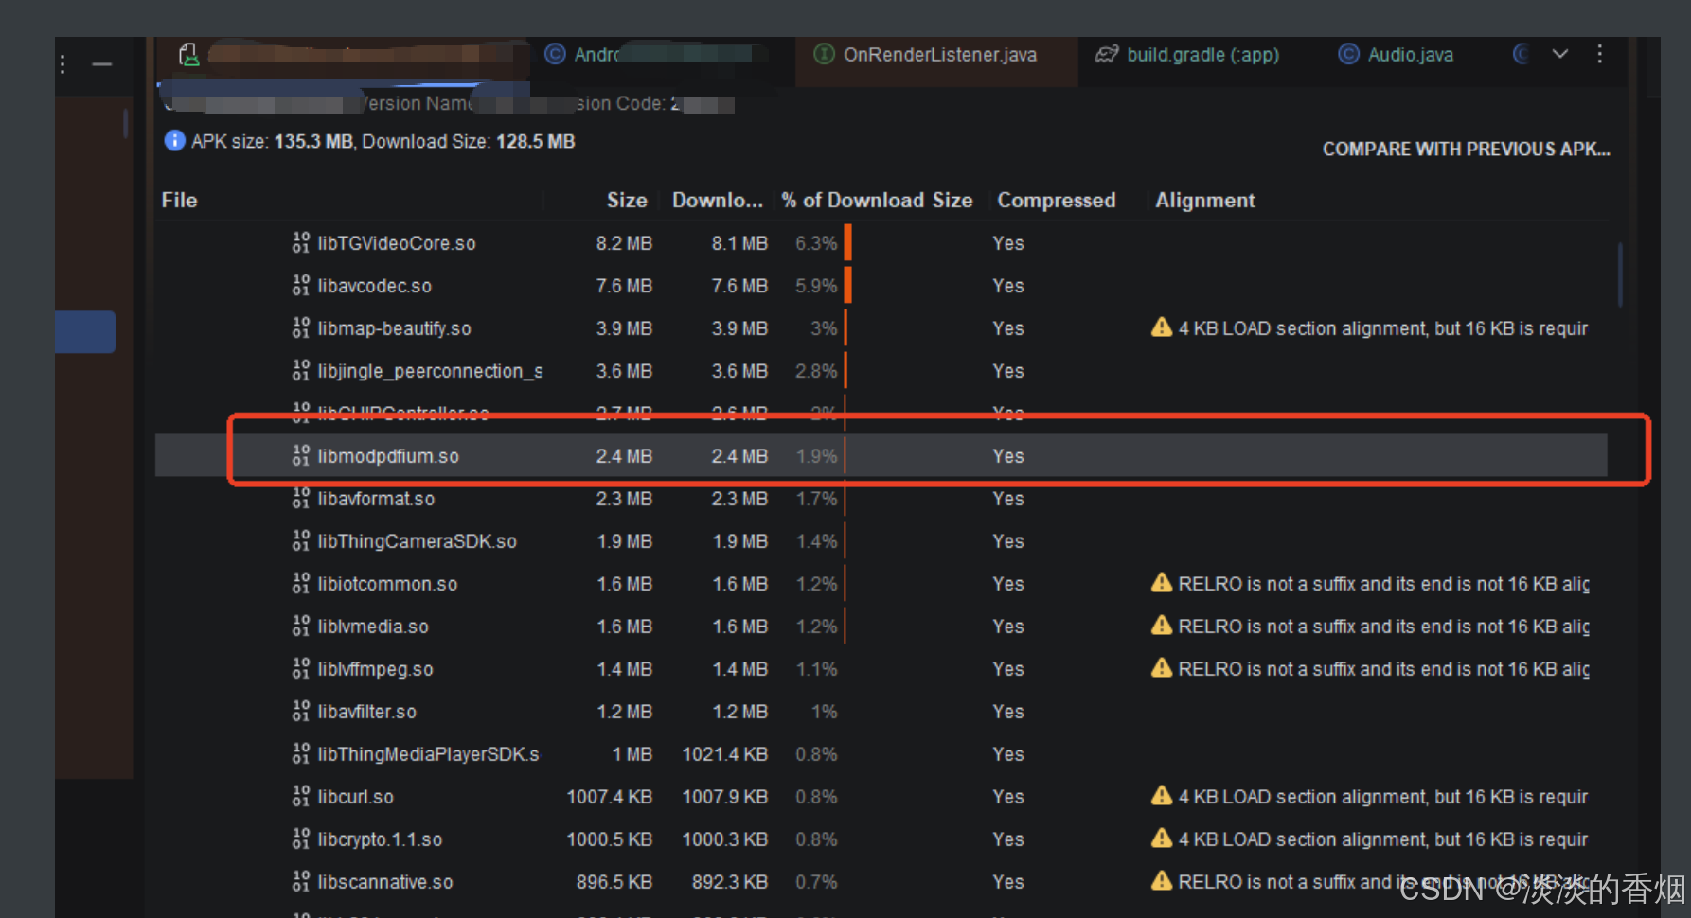Click the binary file icon beside libavcodec.so
This screenshot has width=1691, height=918.
(301, 286)
